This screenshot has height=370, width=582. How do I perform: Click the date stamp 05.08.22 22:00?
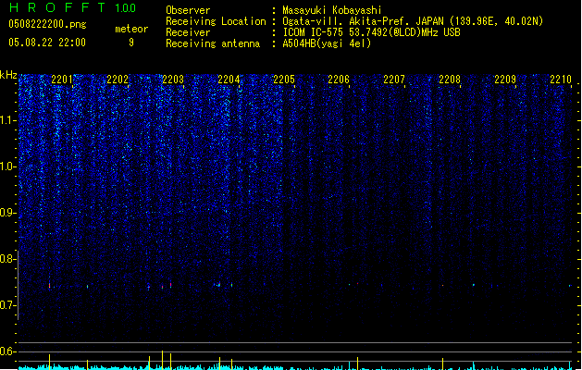[47, 43]
